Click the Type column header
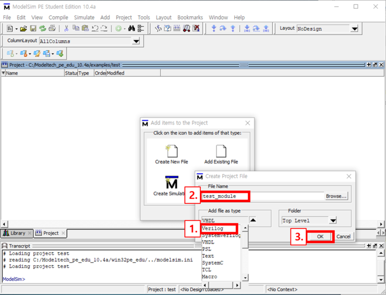 pos(86,73)
